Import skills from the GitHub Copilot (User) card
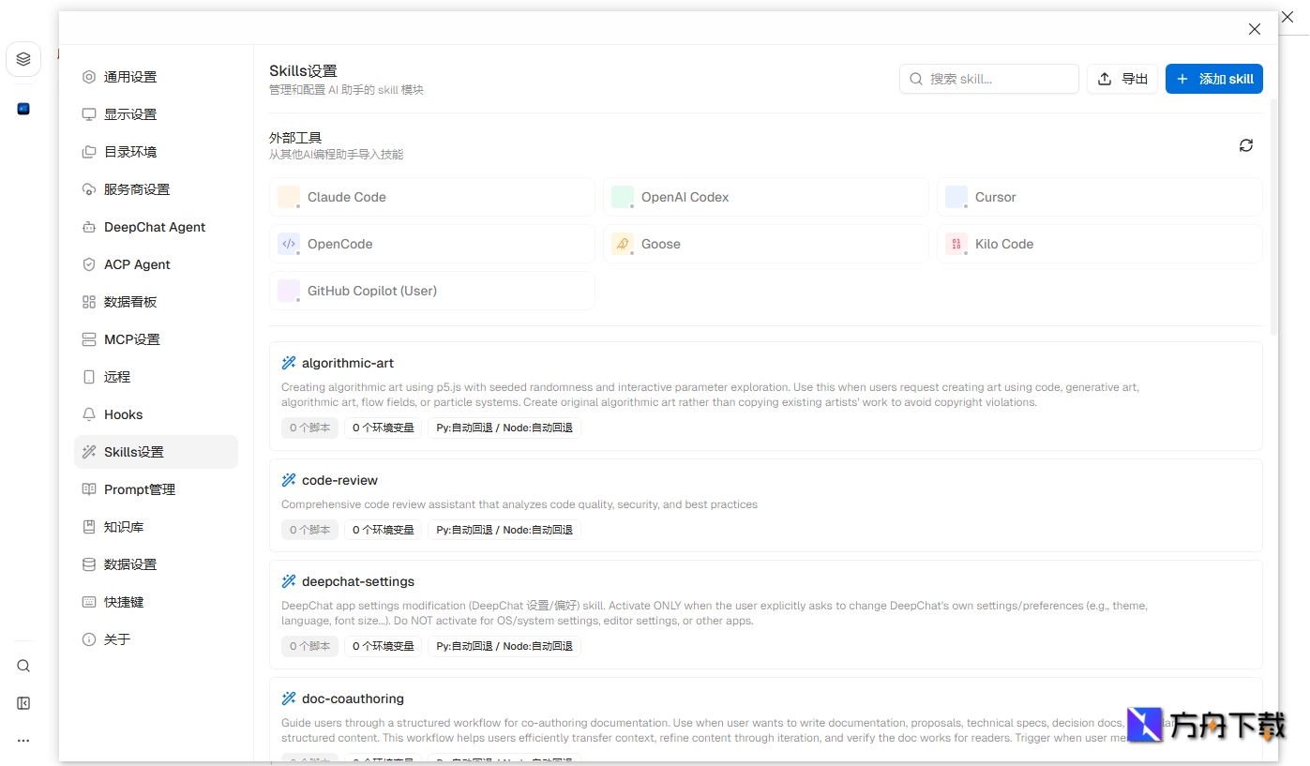This screenshot has width=1310, height=766. [x=431, y=291]
